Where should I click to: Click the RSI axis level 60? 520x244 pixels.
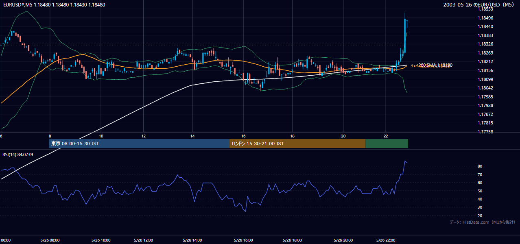pyautogui.click(x=480, y=183)
